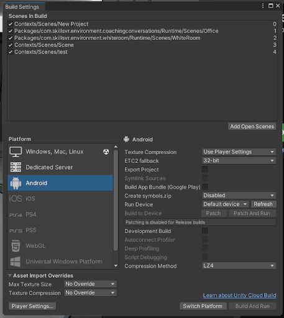The height and width of the screenshot is (318, 284).
Task: Uncheck the Contexts/Scenes/New Project scene
Action: [x=11, y=24]
